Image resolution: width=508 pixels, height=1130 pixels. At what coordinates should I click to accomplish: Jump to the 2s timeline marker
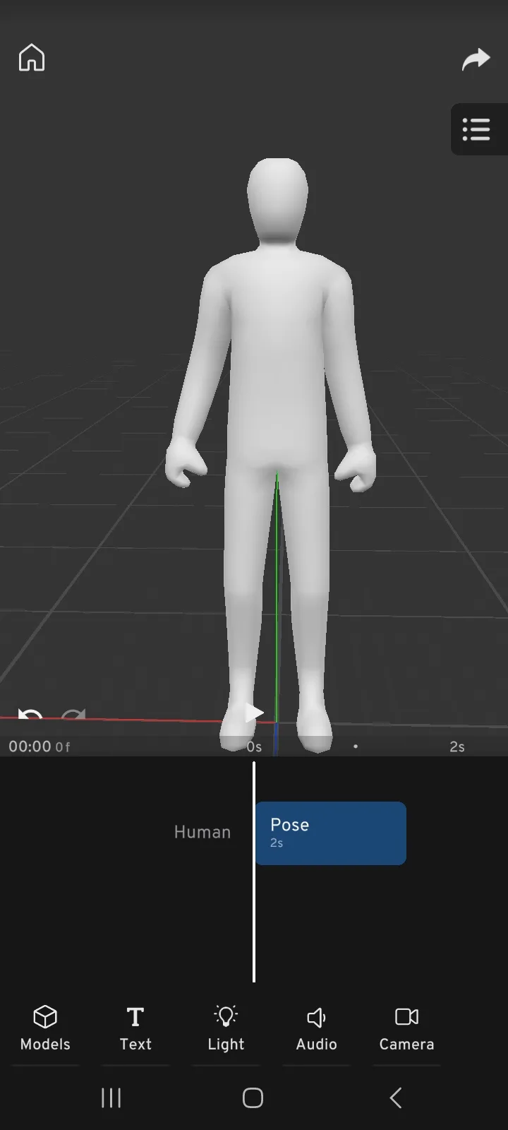pos(457,747)
